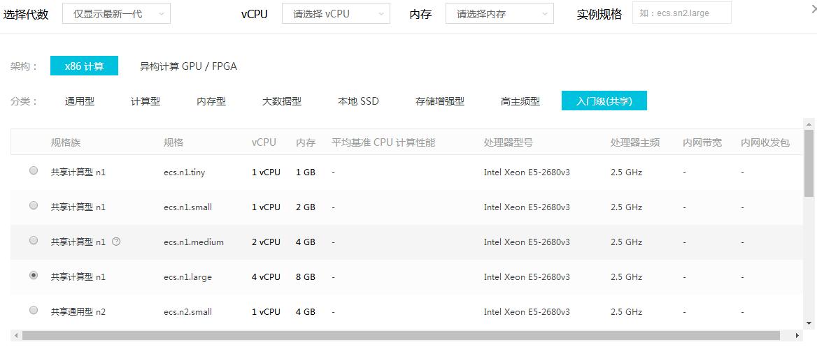Choose the ecs.n1.small instance radio button
The width and height of the screenshot is (817, 347).
34,205
